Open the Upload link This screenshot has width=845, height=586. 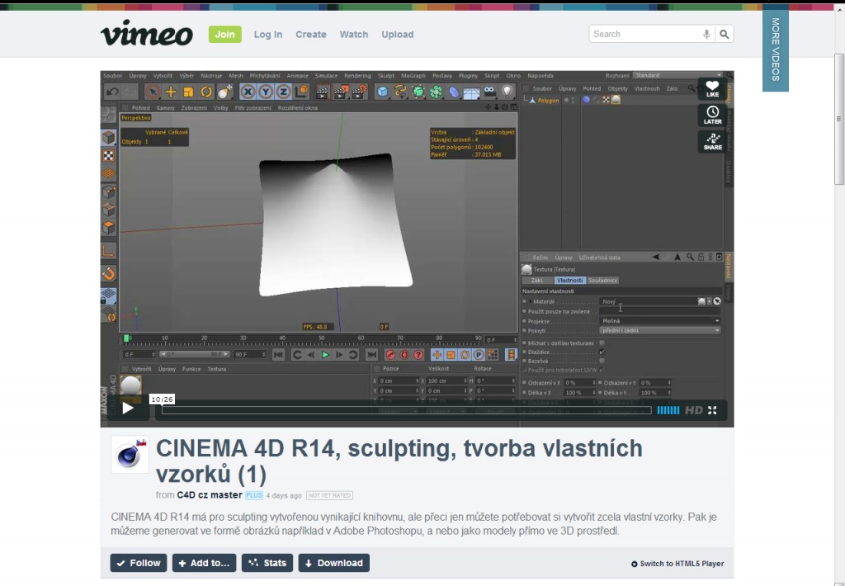click(398, 34)
